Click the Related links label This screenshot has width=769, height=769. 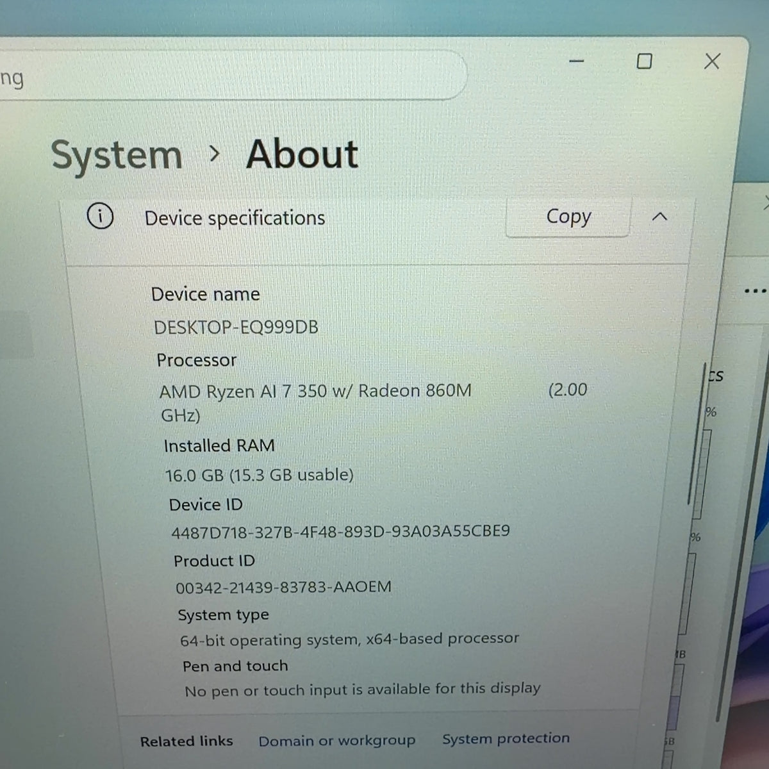[186, 741]
